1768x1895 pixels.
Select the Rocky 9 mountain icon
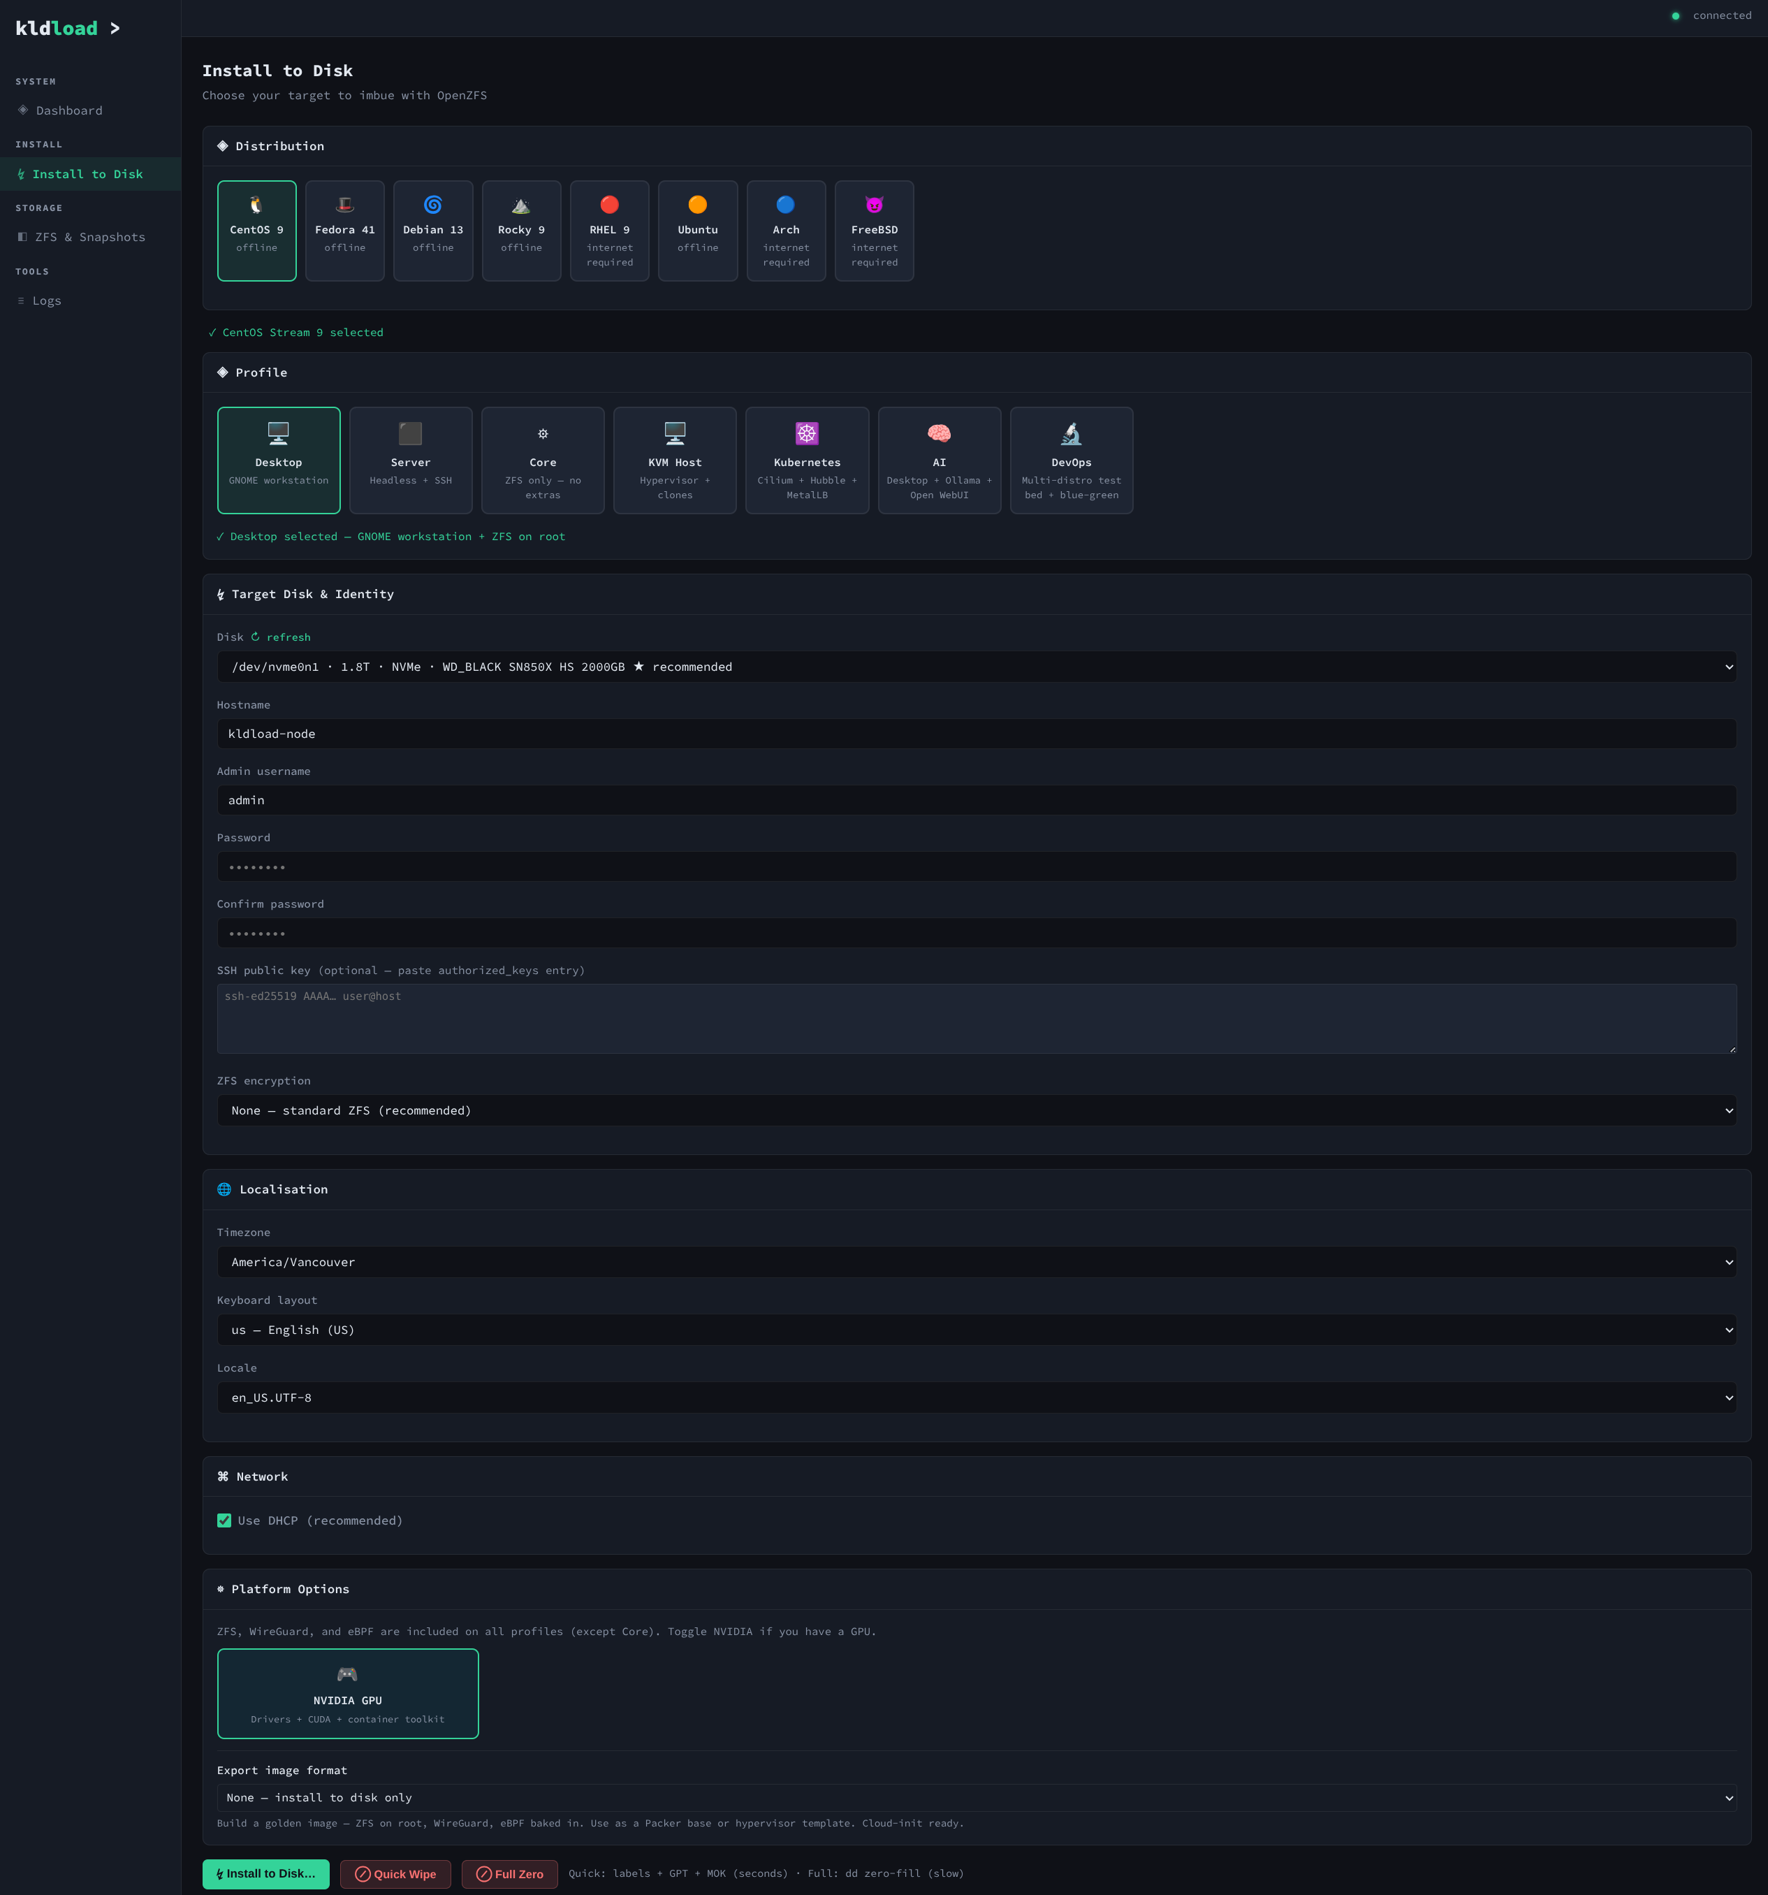pos(521,205)
